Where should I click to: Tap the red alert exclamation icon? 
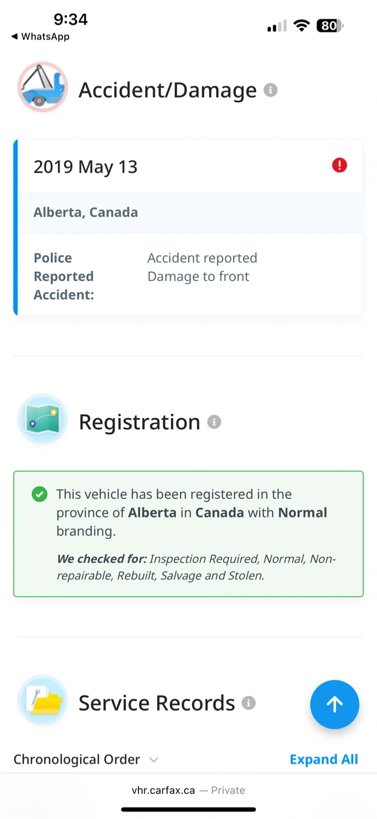340,166
